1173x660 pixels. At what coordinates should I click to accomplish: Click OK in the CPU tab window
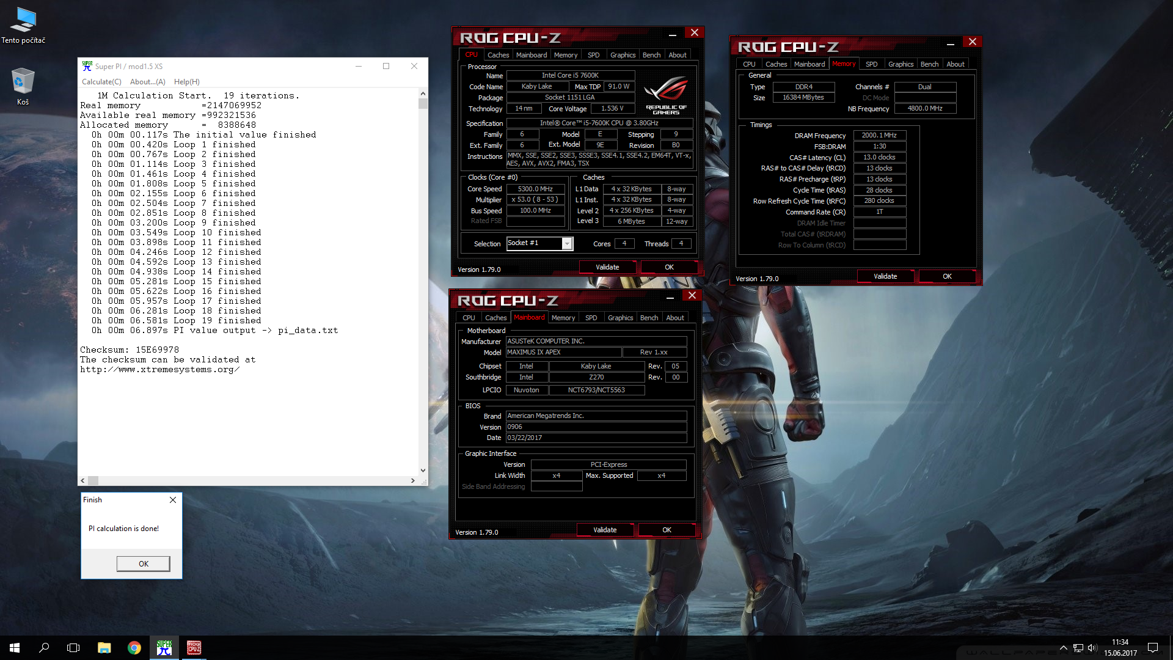tap(669, 267)
